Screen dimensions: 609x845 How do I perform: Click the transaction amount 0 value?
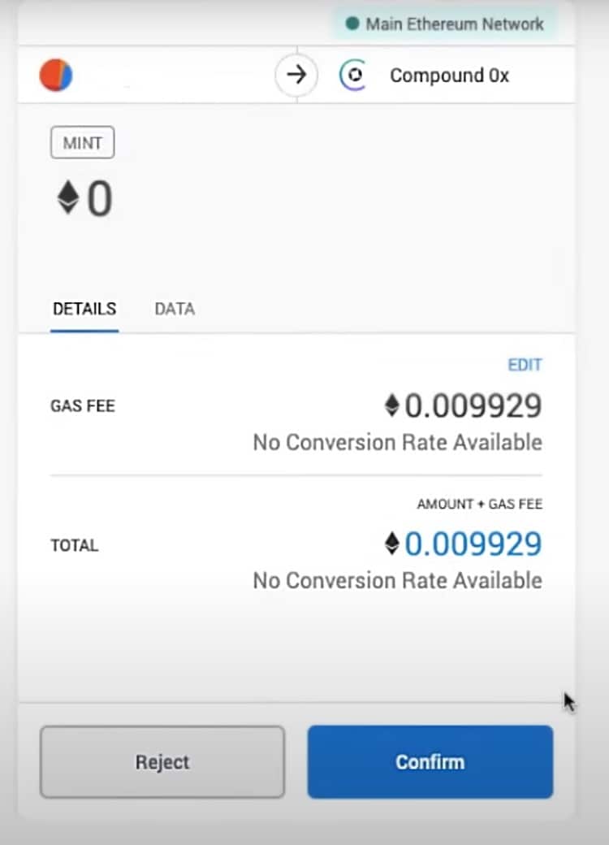[x=100, y=199]
